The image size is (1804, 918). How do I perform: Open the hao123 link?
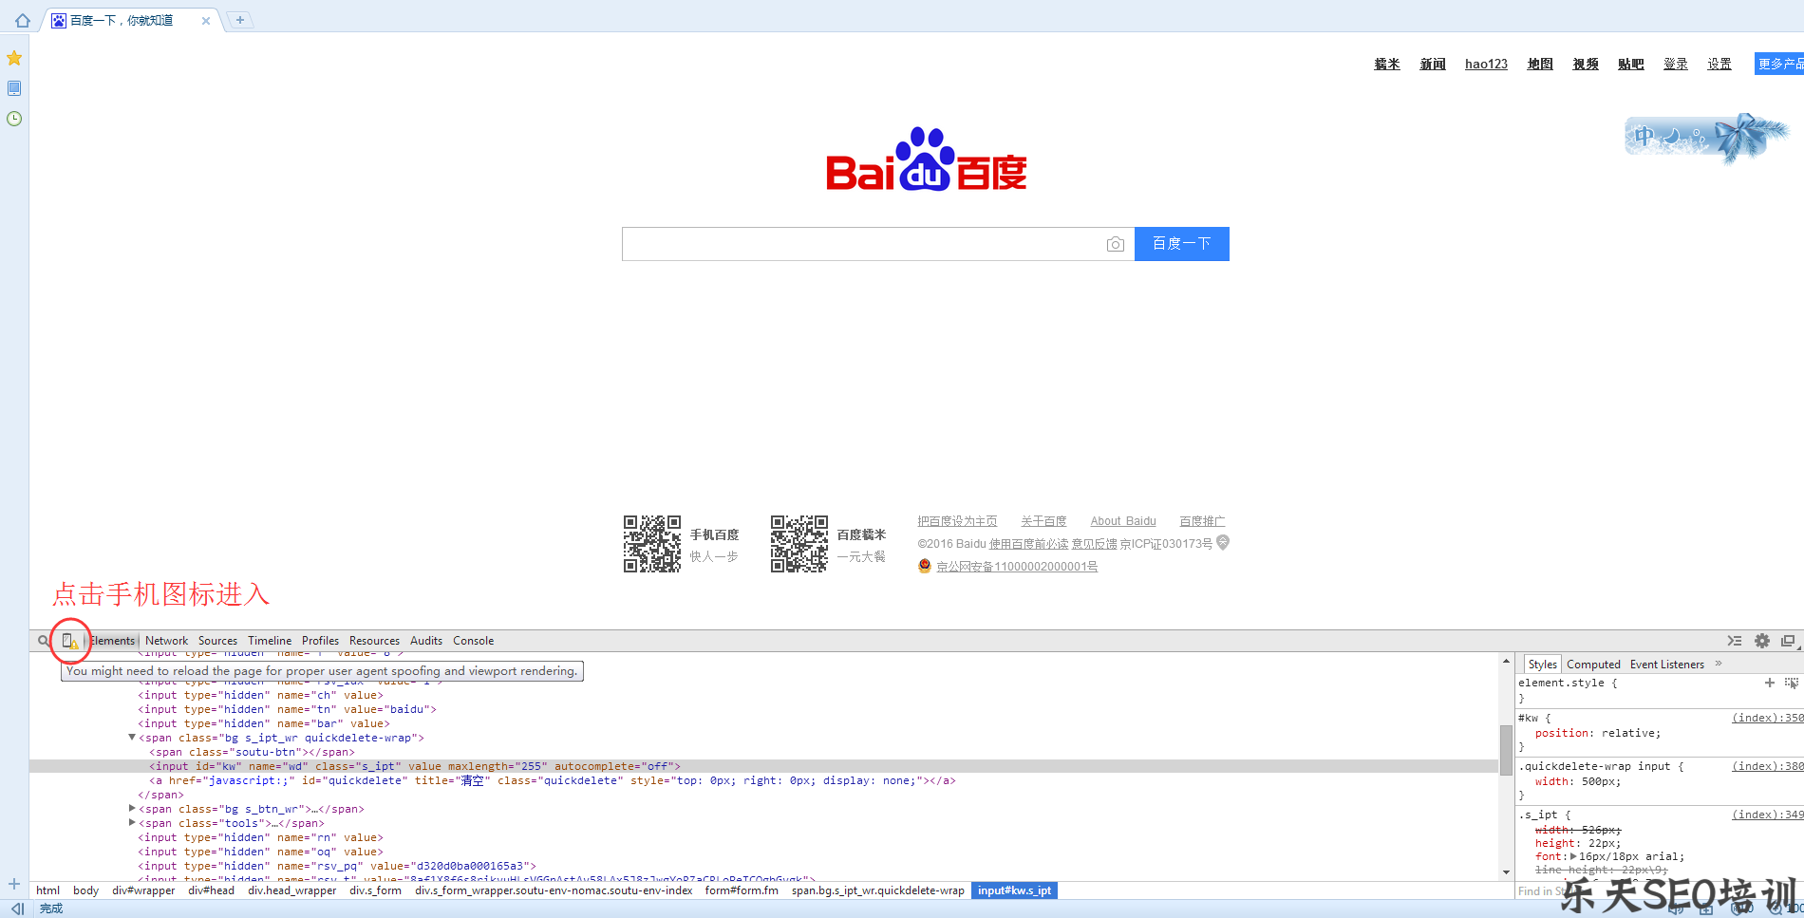[1486, 64]
